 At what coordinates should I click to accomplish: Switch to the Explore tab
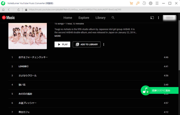coord(84,18)
